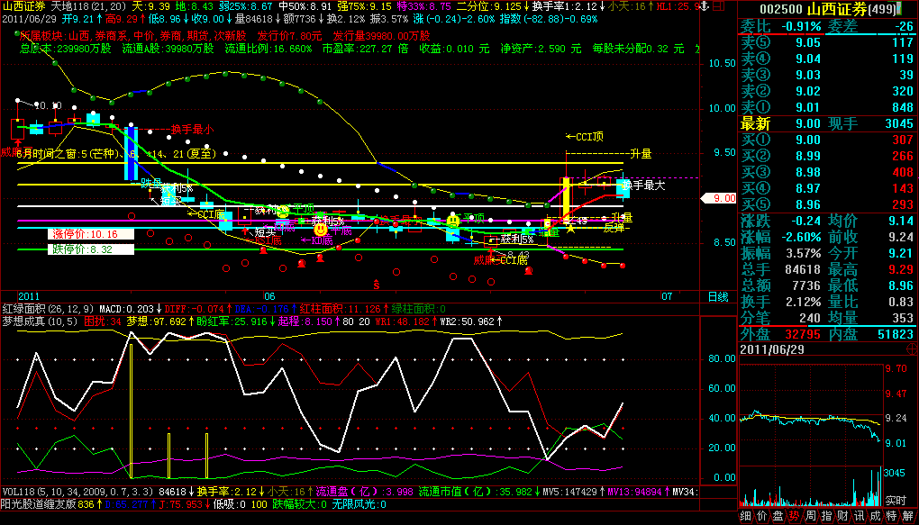Click the 实时 realtime label in mini chart
Screen dimensions: 919x525
click(896, 501)
